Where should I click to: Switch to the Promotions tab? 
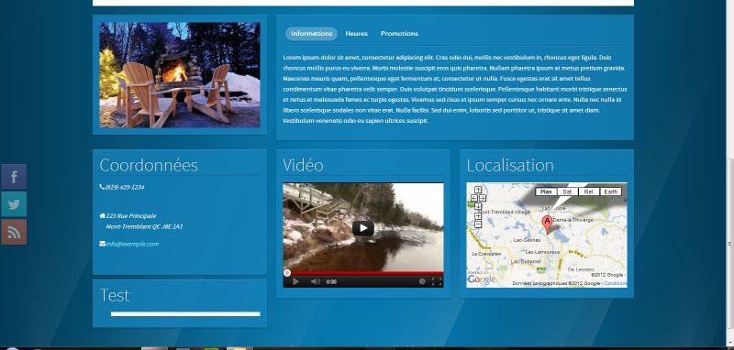(399, 34)
